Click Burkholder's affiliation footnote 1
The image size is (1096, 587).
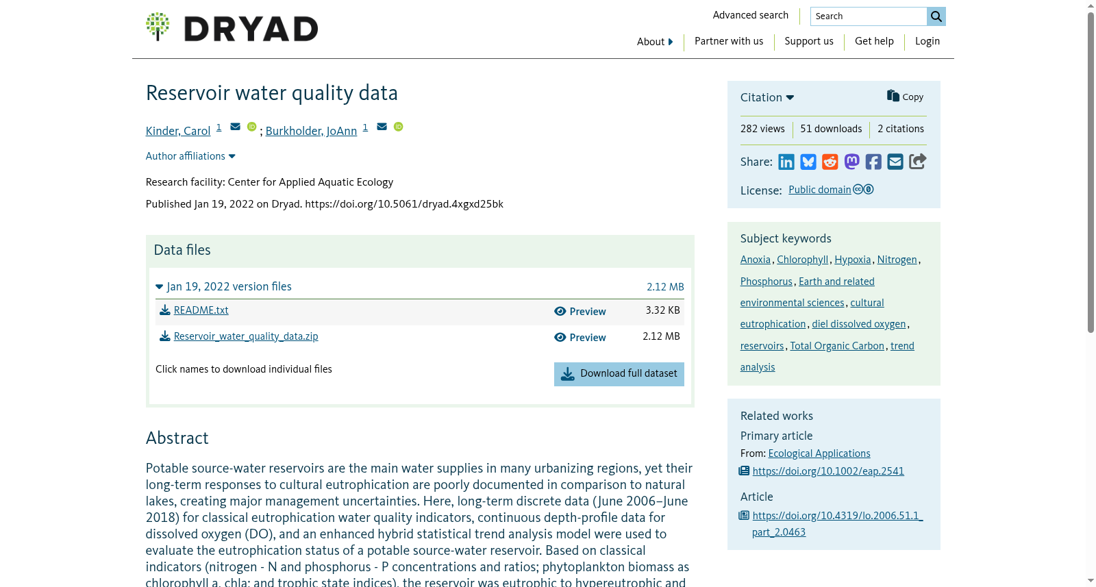365,127
